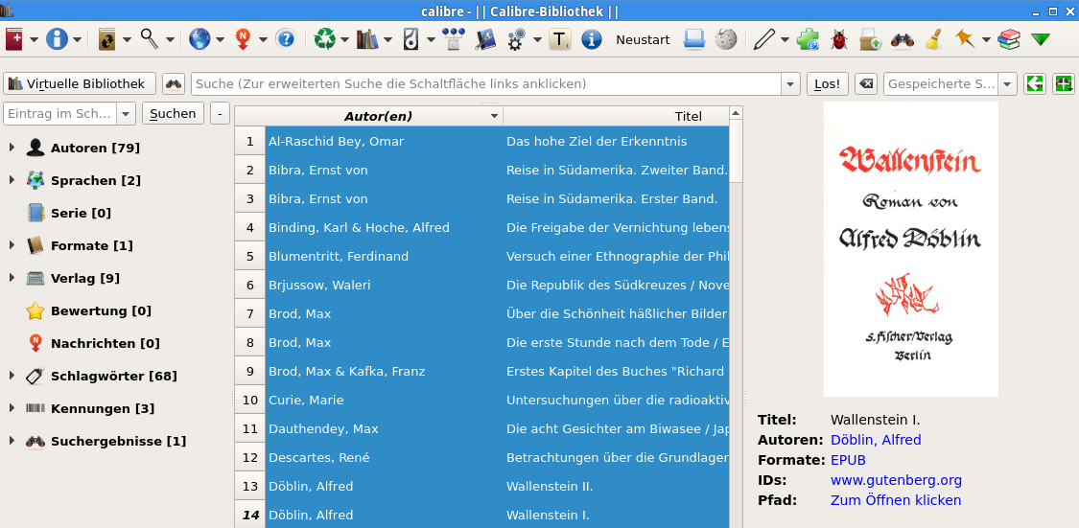1079x528 pixels.
Task: Click the green recycle Remove books icon
Action: [x=325, y=39]
